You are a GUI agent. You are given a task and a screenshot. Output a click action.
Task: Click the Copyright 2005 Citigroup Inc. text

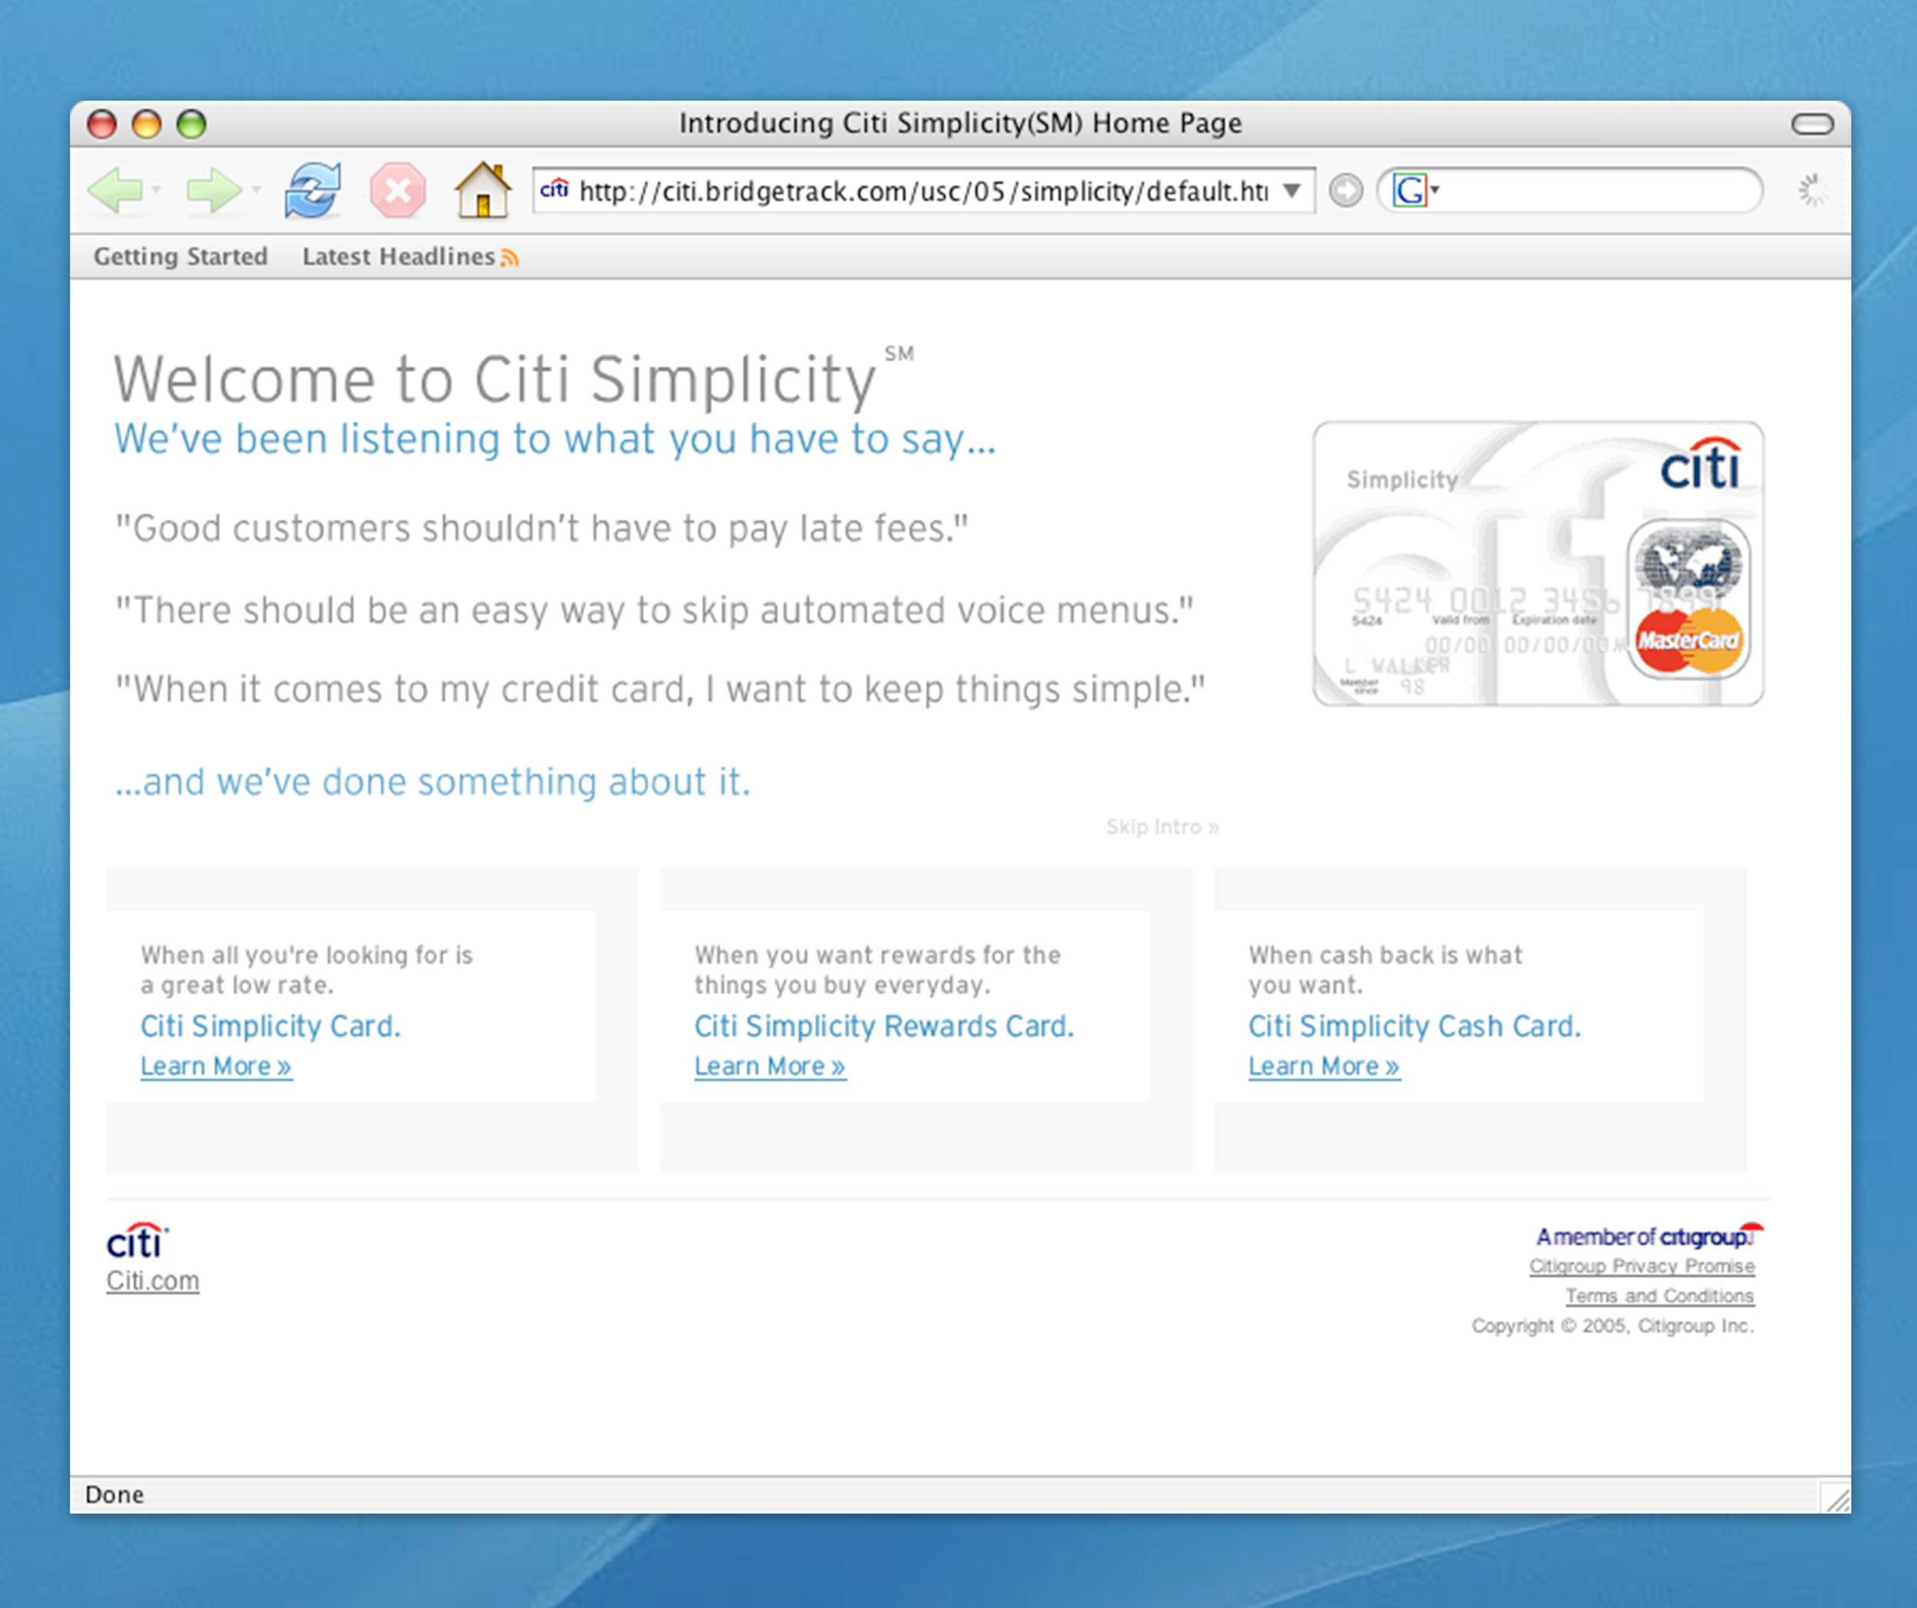click(x=1612, y=1326)
